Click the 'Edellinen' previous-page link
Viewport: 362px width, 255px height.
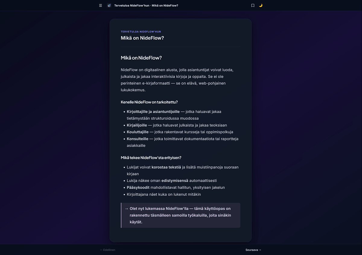click(x=108, y=250)
